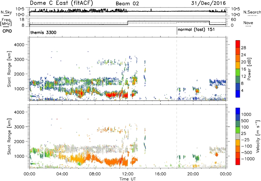Click the 'Dome C East (fitACF)' title
The width and height of the screenshot is (261, 181).
[x=61, y=3]
